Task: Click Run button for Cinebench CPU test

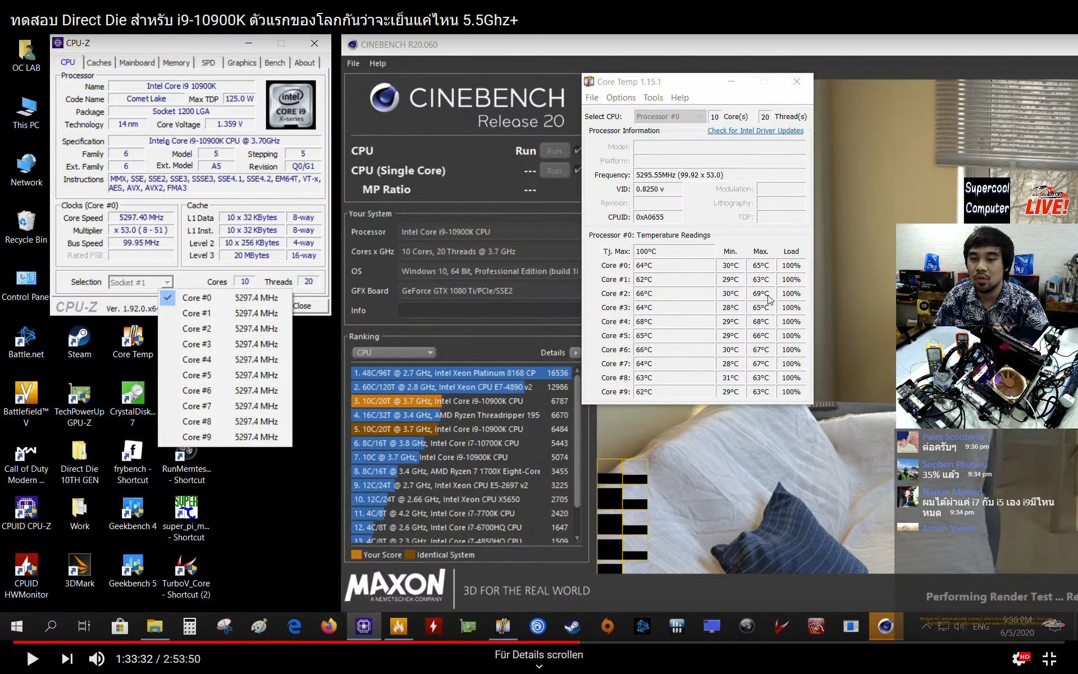Action: [554, 151]
